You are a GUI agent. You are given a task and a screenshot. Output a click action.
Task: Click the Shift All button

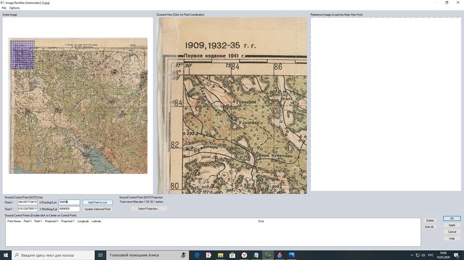[x=429, y=227]
